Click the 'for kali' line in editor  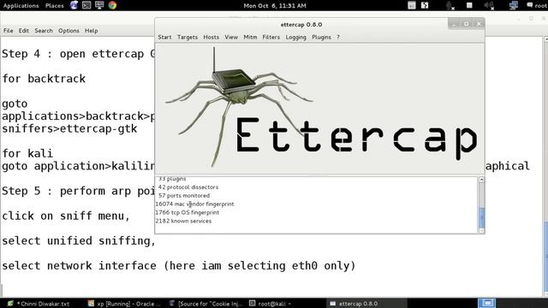(x=27, y=153)
